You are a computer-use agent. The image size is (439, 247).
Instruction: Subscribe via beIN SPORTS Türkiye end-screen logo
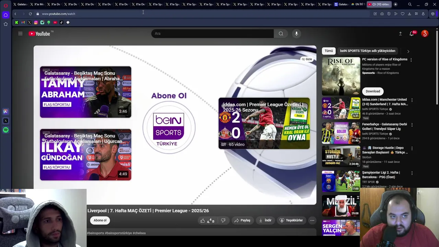coord(169,128)
